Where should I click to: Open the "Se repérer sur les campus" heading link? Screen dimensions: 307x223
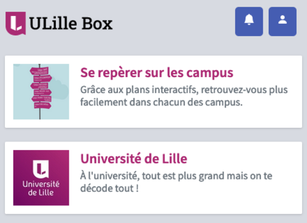157,73
